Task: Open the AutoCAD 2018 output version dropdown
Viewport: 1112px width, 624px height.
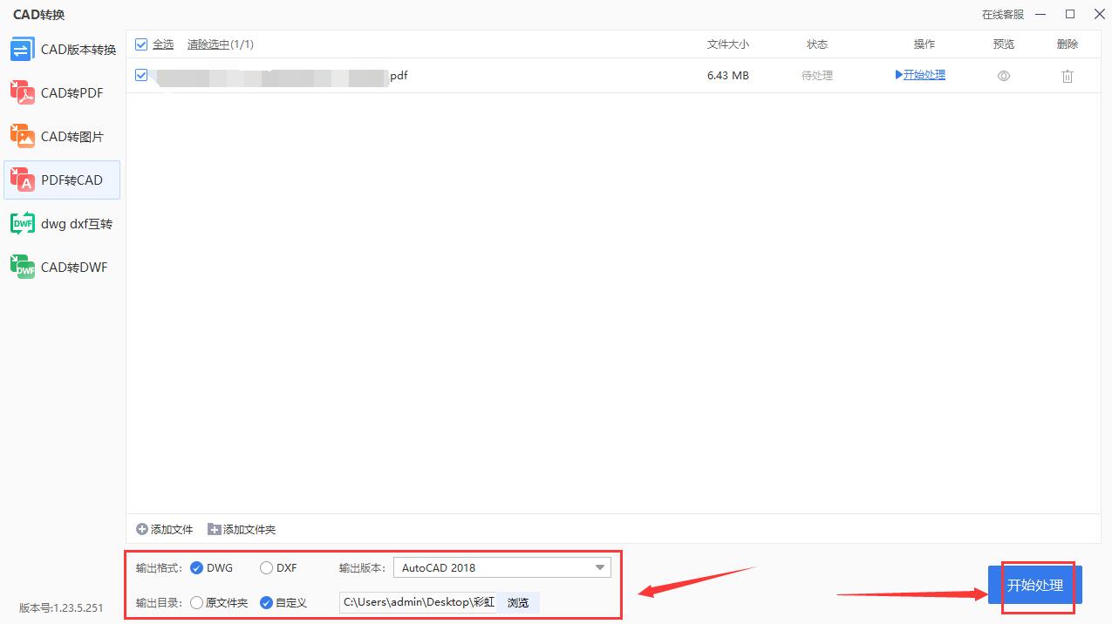Action: 502,567
